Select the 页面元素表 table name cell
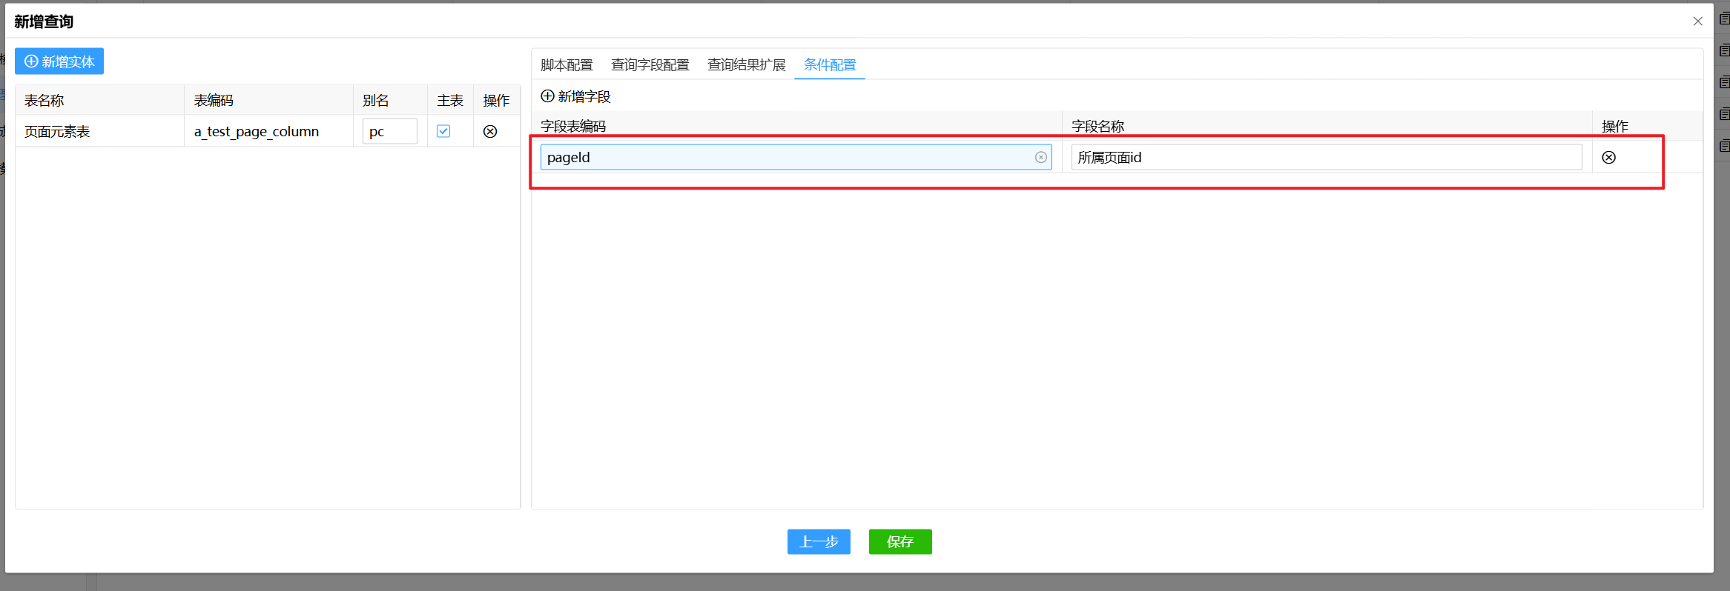Viewport: 1730px width, 591px height. tap(57, 131)
